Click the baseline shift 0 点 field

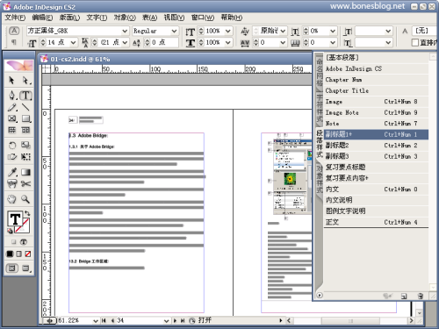coord(164,43)
